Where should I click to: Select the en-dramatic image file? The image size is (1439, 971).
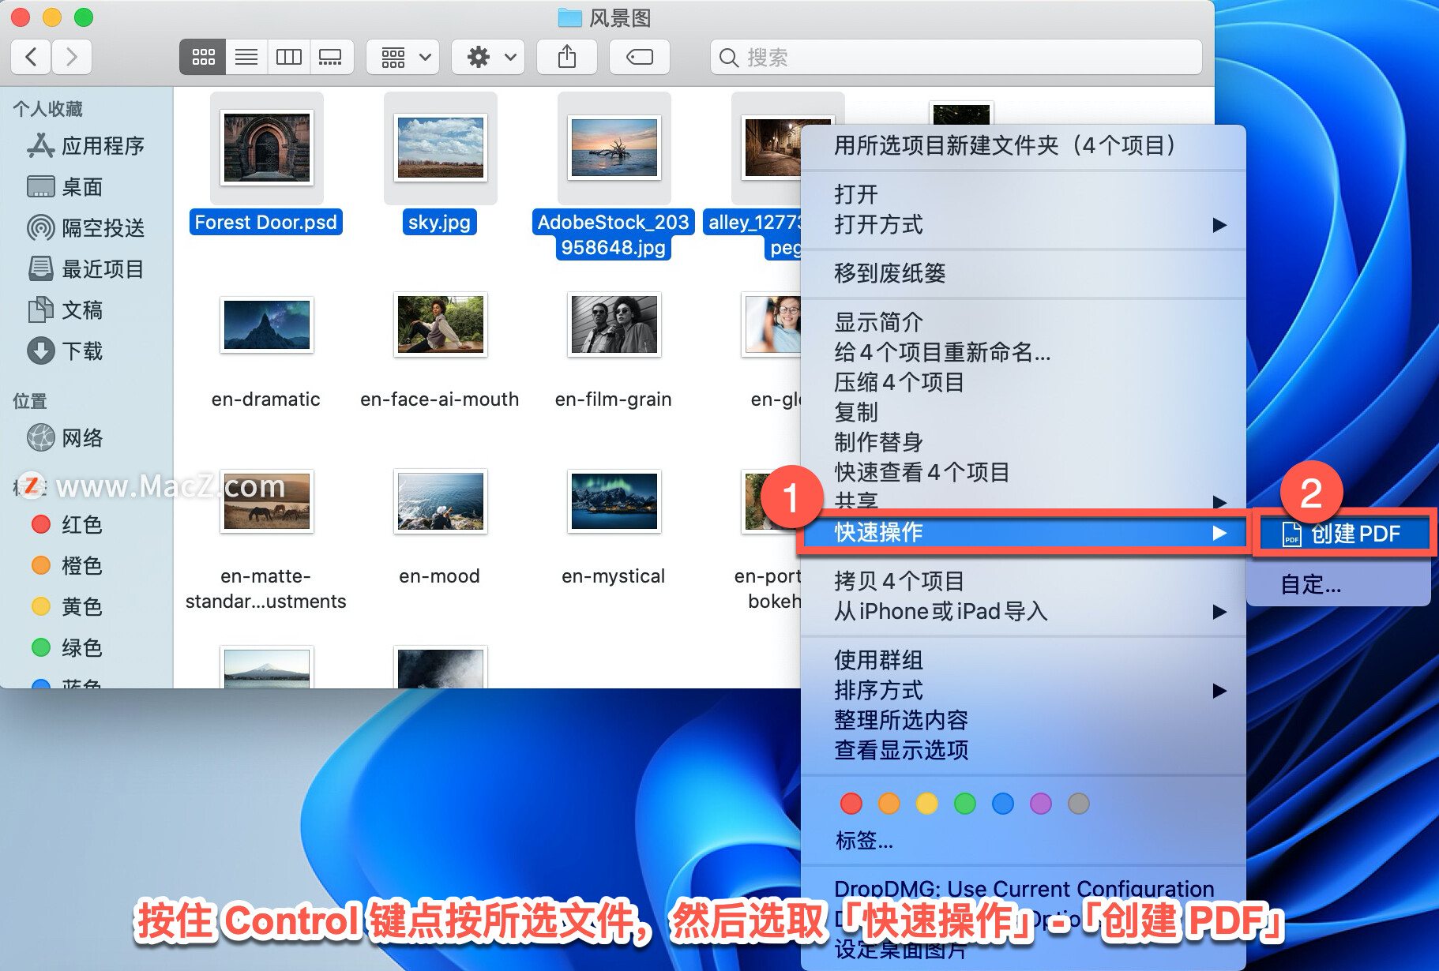click(x=267, y=324)
